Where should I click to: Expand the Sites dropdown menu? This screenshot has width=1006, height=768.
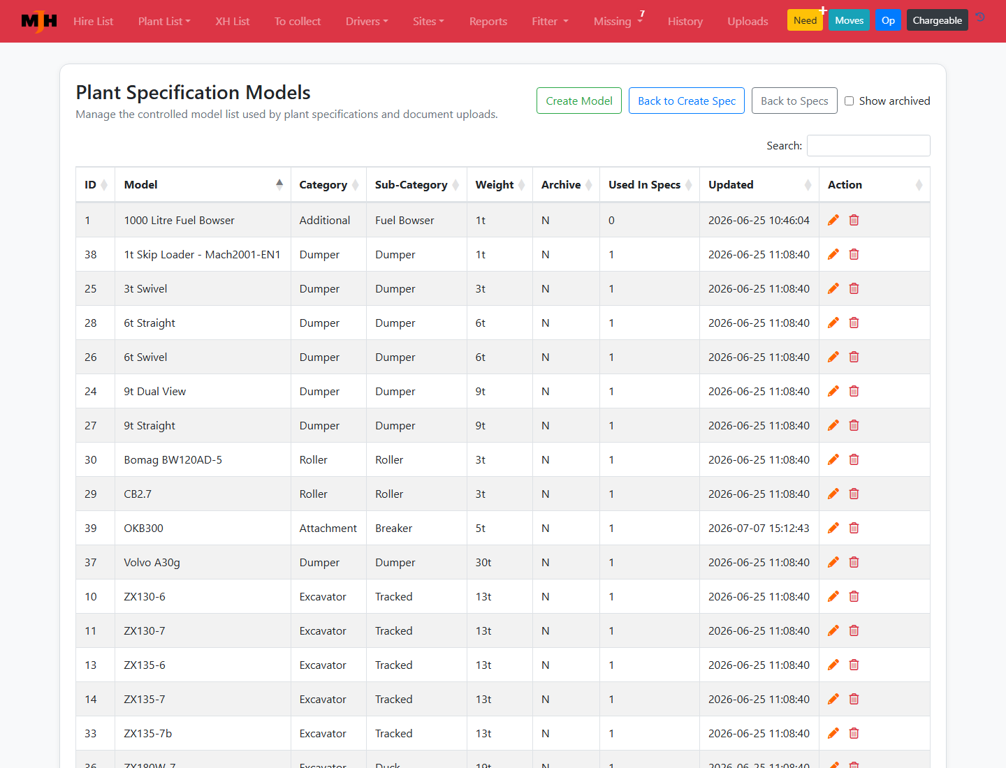click(x=428, y=22)
